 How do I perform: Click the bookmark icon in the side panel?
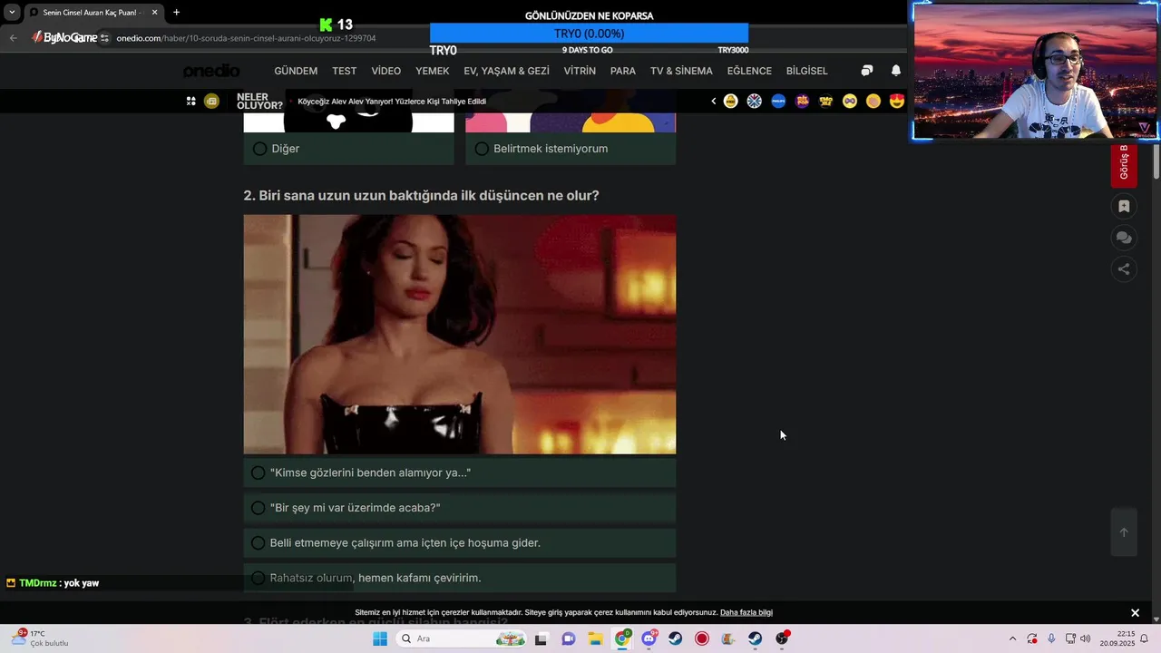(1124, 207)
